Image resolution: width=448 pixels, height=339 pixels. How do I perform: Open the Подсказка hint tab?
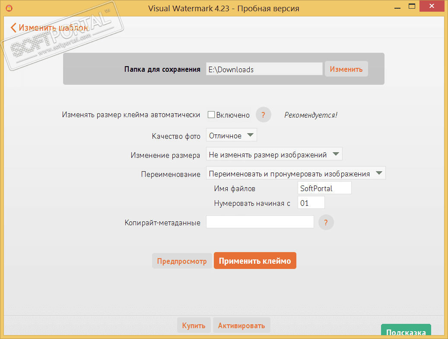[406, 330]
